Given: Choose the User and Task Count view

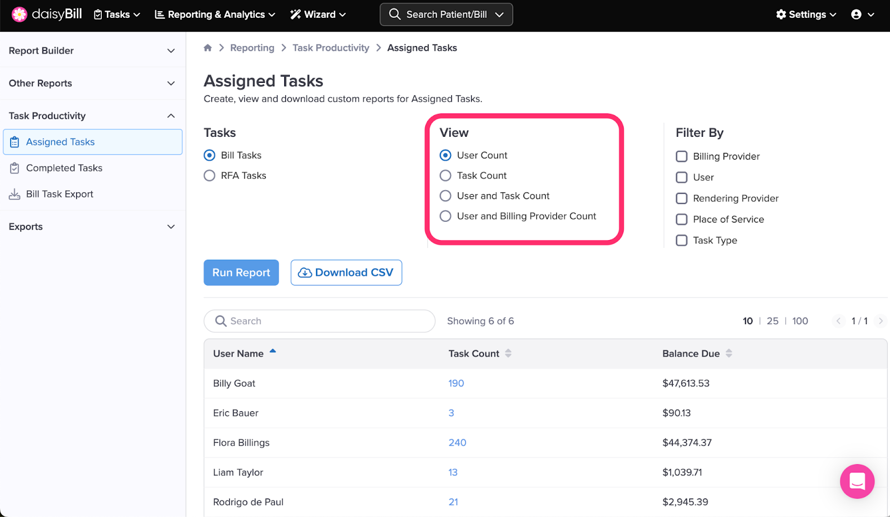Looking at the screenshot, I should click(x=446, y=196).
